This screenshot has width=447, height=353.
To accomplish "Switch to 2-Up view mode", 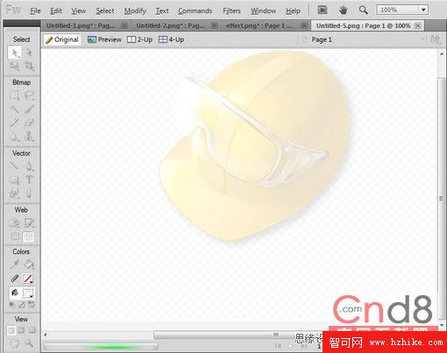I will pos(140,39).
